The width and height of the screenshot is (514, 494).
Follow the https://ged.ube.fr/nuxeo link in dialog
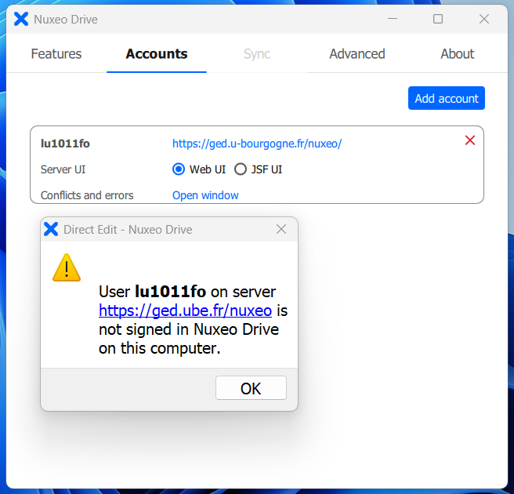[185, 311]
